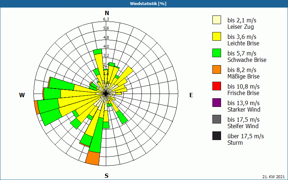Viewport: 288px width, 180px height.
Task: Click the black 'Sturm' legend swatch
Action: click(217, 136)
